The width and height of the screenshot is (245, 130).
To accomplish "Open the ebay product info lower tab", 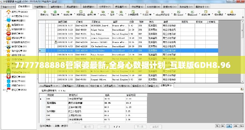I will click(50, 86).
